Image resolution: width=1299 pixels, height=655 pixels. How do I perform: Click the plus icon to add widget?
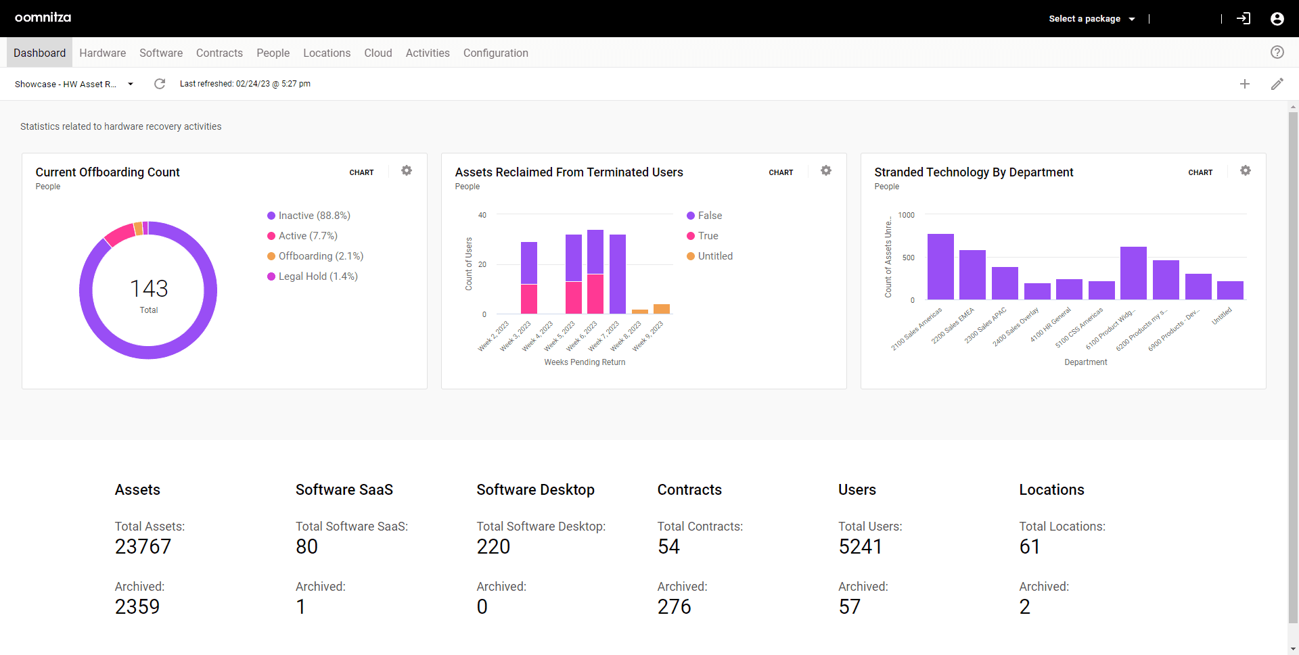[x=1244, y=84]
